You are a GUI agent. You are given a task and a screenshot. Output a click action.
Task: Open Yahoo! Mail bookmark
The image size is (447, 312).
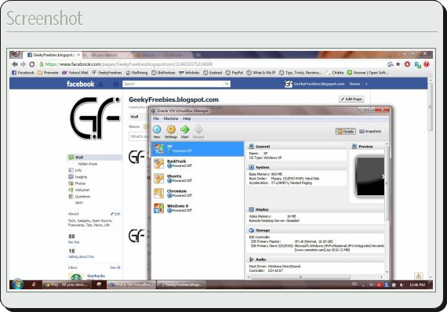pyautogui.click(x=75, y=73)
